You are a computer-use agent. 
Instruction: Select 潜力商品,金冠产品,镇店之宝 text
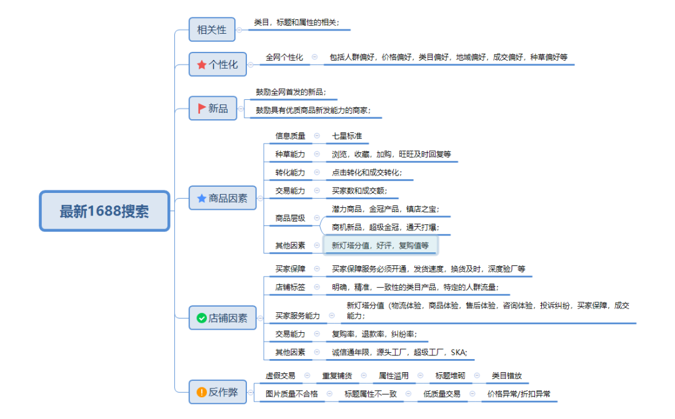(385, 209)
